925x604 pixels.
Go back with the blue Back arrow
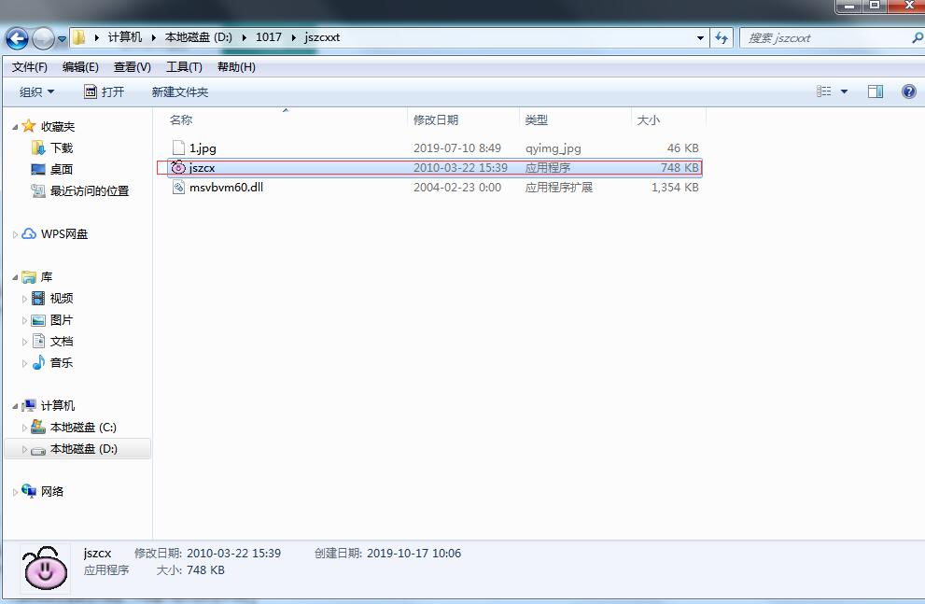click(x=17, y=39)
